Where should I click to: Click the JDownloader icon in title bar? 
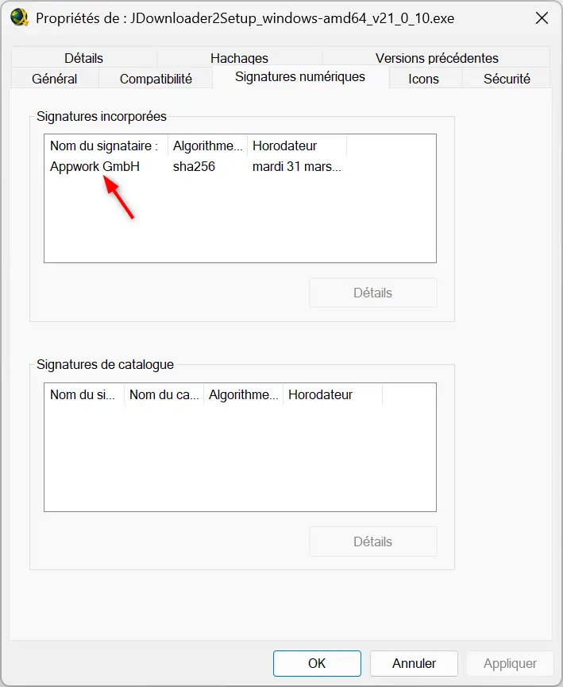click(19, 18)
